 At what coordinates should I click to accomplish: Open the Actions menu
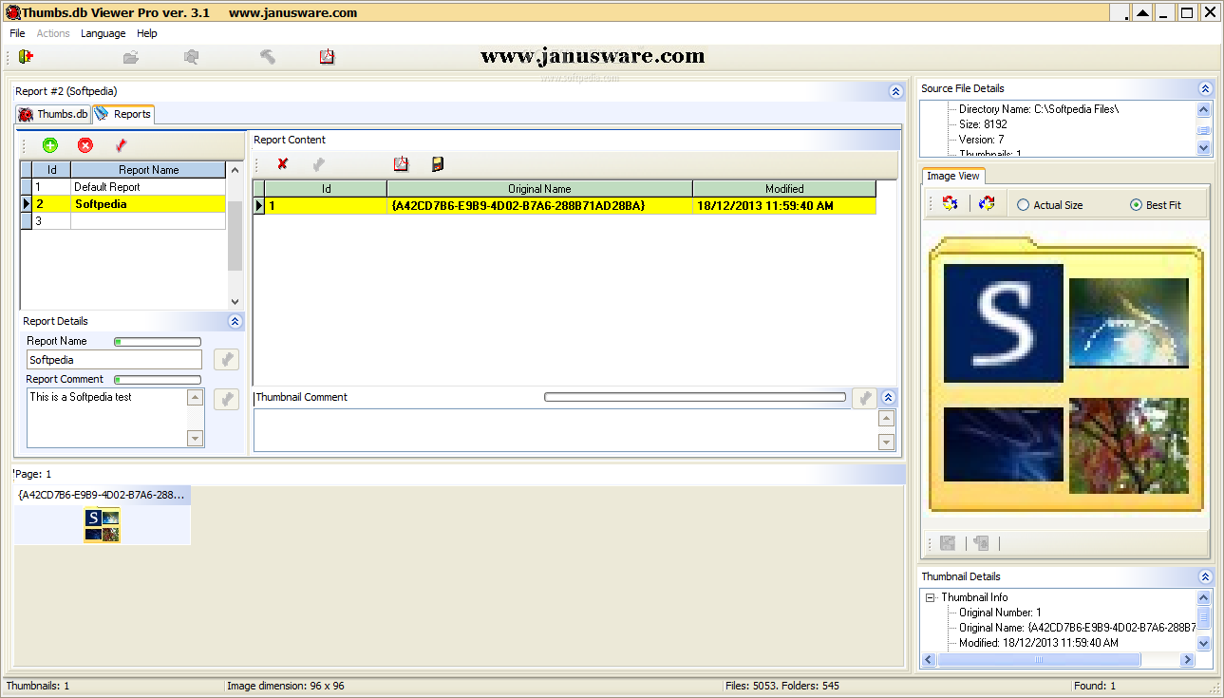[53, 33]
